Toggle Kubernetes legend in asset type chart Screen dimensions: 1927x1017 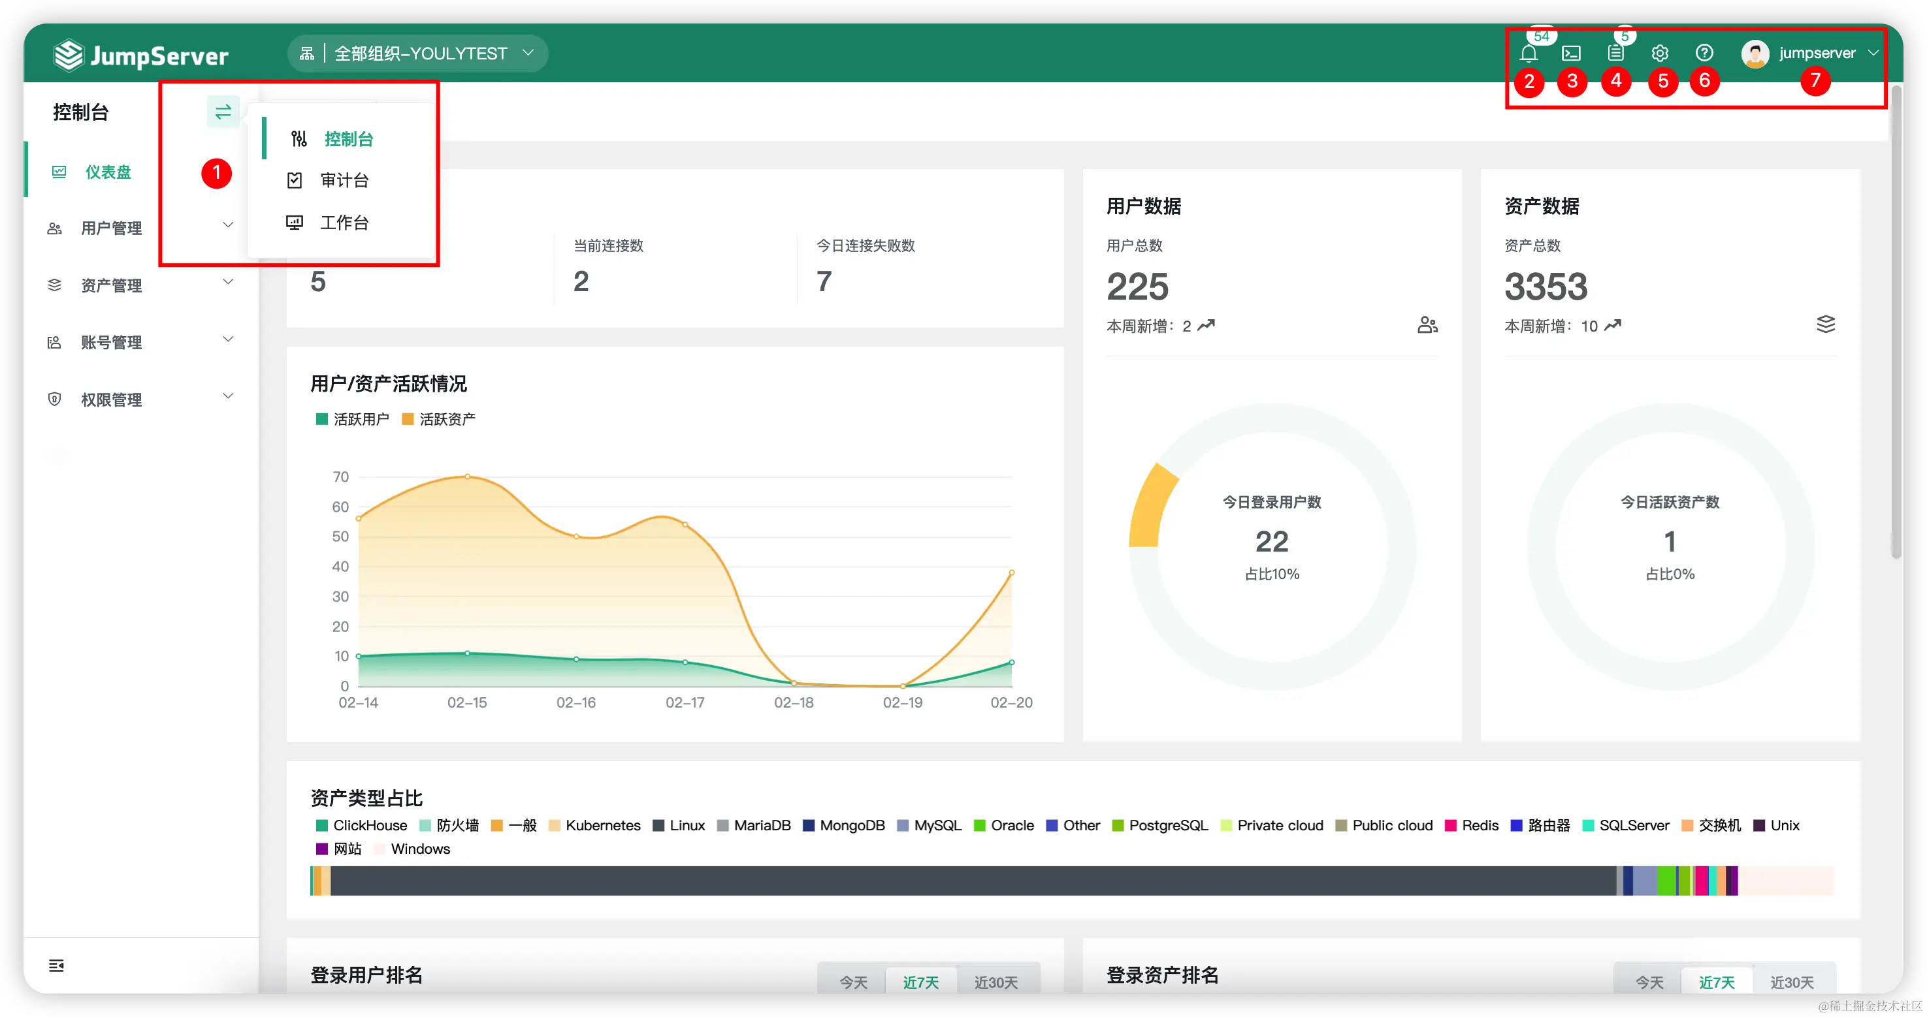point(594,826)
